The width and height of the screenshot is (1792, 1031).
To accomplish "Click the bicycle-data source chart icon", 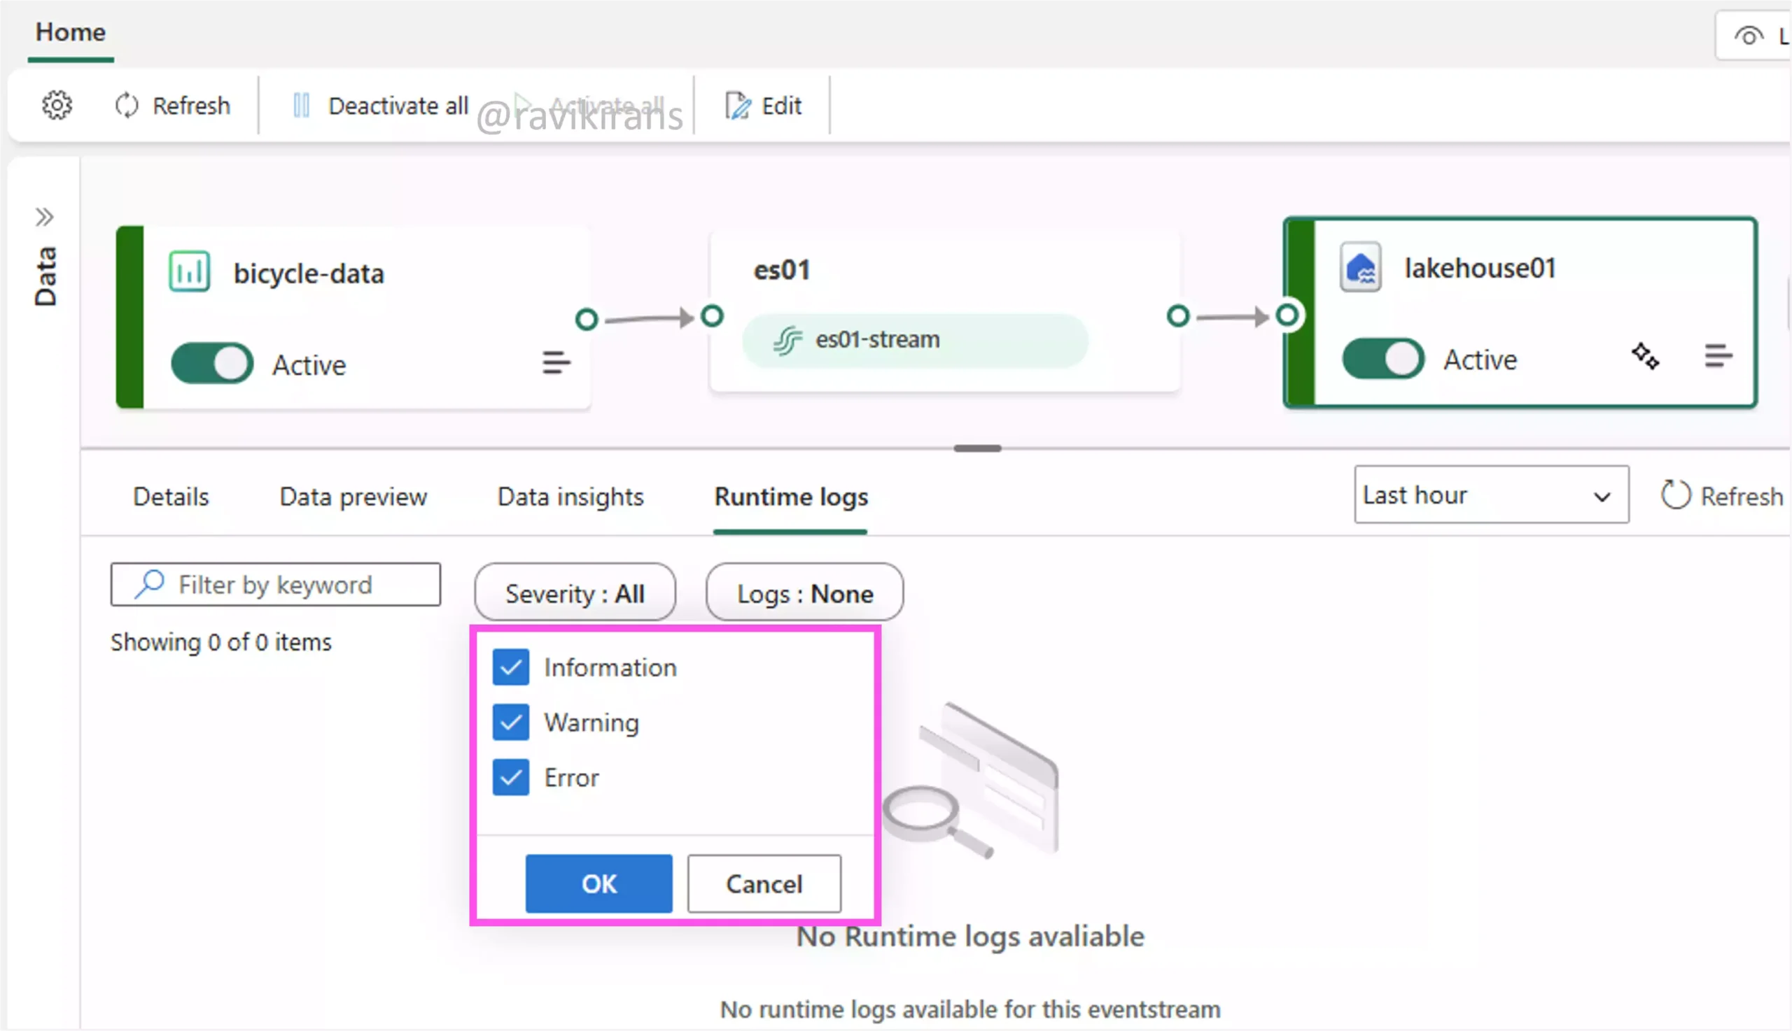I will tap(189, 271).
